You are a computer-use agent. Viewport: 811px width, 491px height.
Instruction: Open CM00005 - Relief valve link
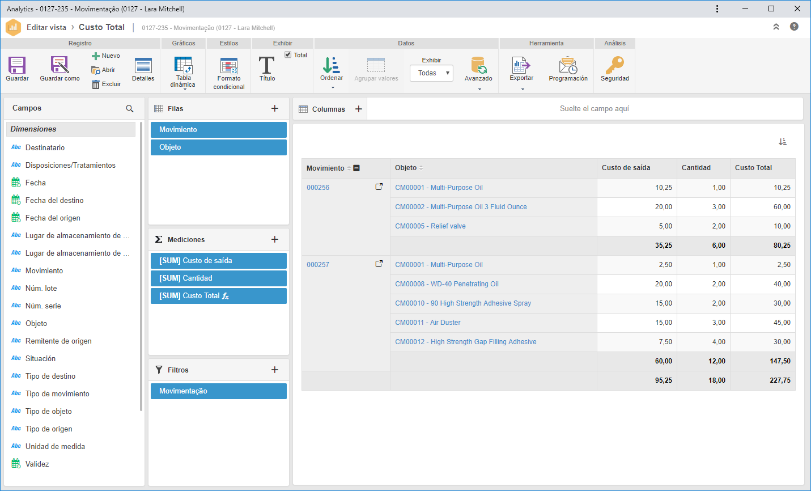point(430,226)
